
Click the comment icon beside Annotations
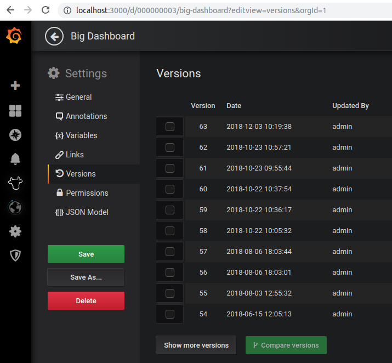(59, 116)
